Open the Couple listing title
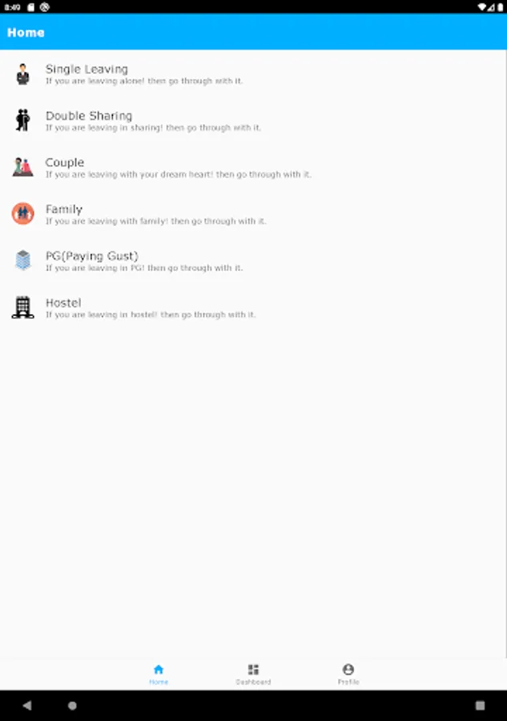This screenshot has height=721, width=507. click(x=65, y=163)
